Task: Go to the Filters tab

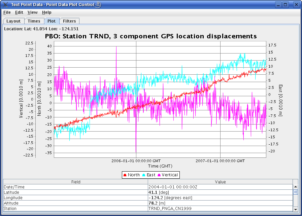Action: click(70, 21)
